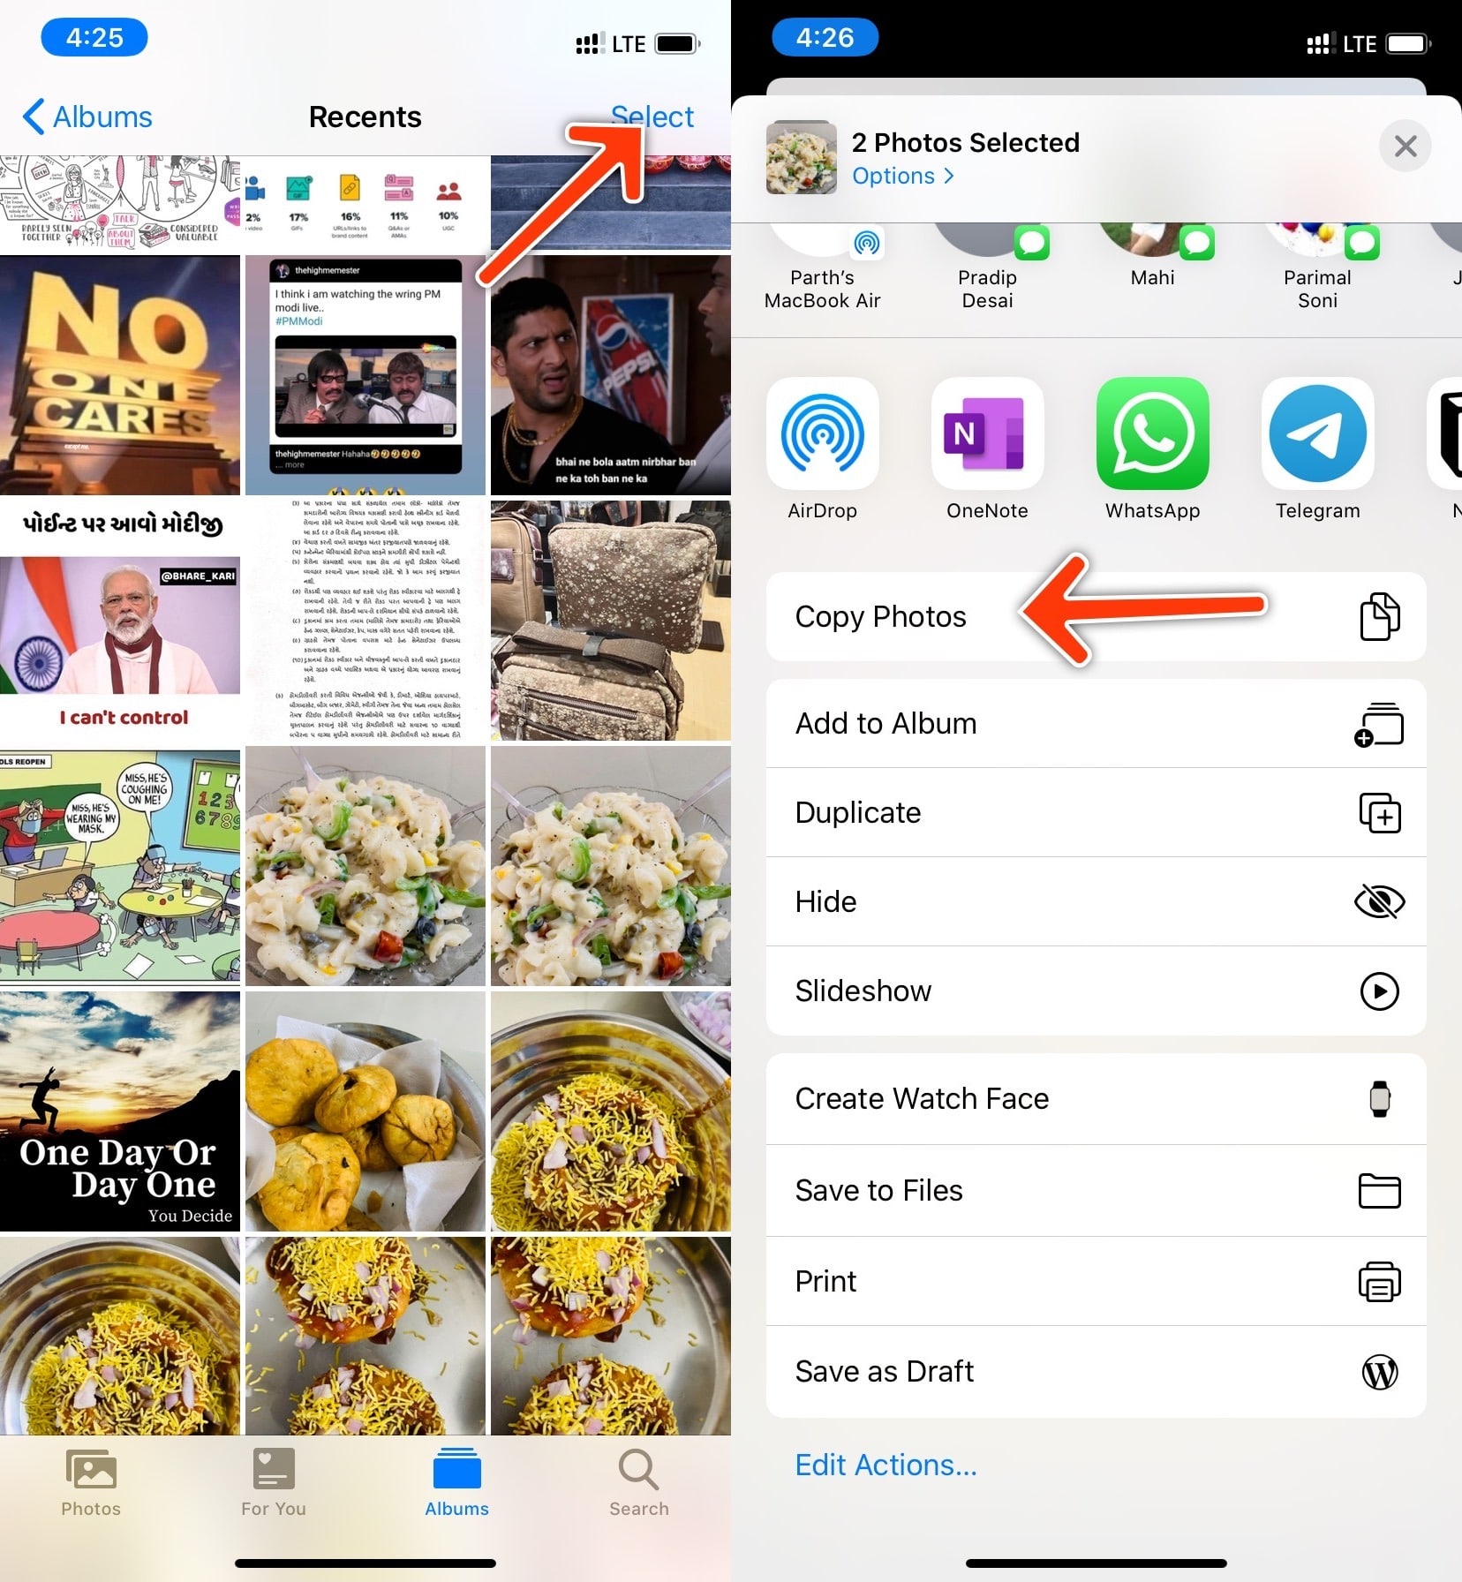Tap the Slideshow play button
This screenshot has height=1582, width=1462.
pyautogui.click(x=1378, y=991)
